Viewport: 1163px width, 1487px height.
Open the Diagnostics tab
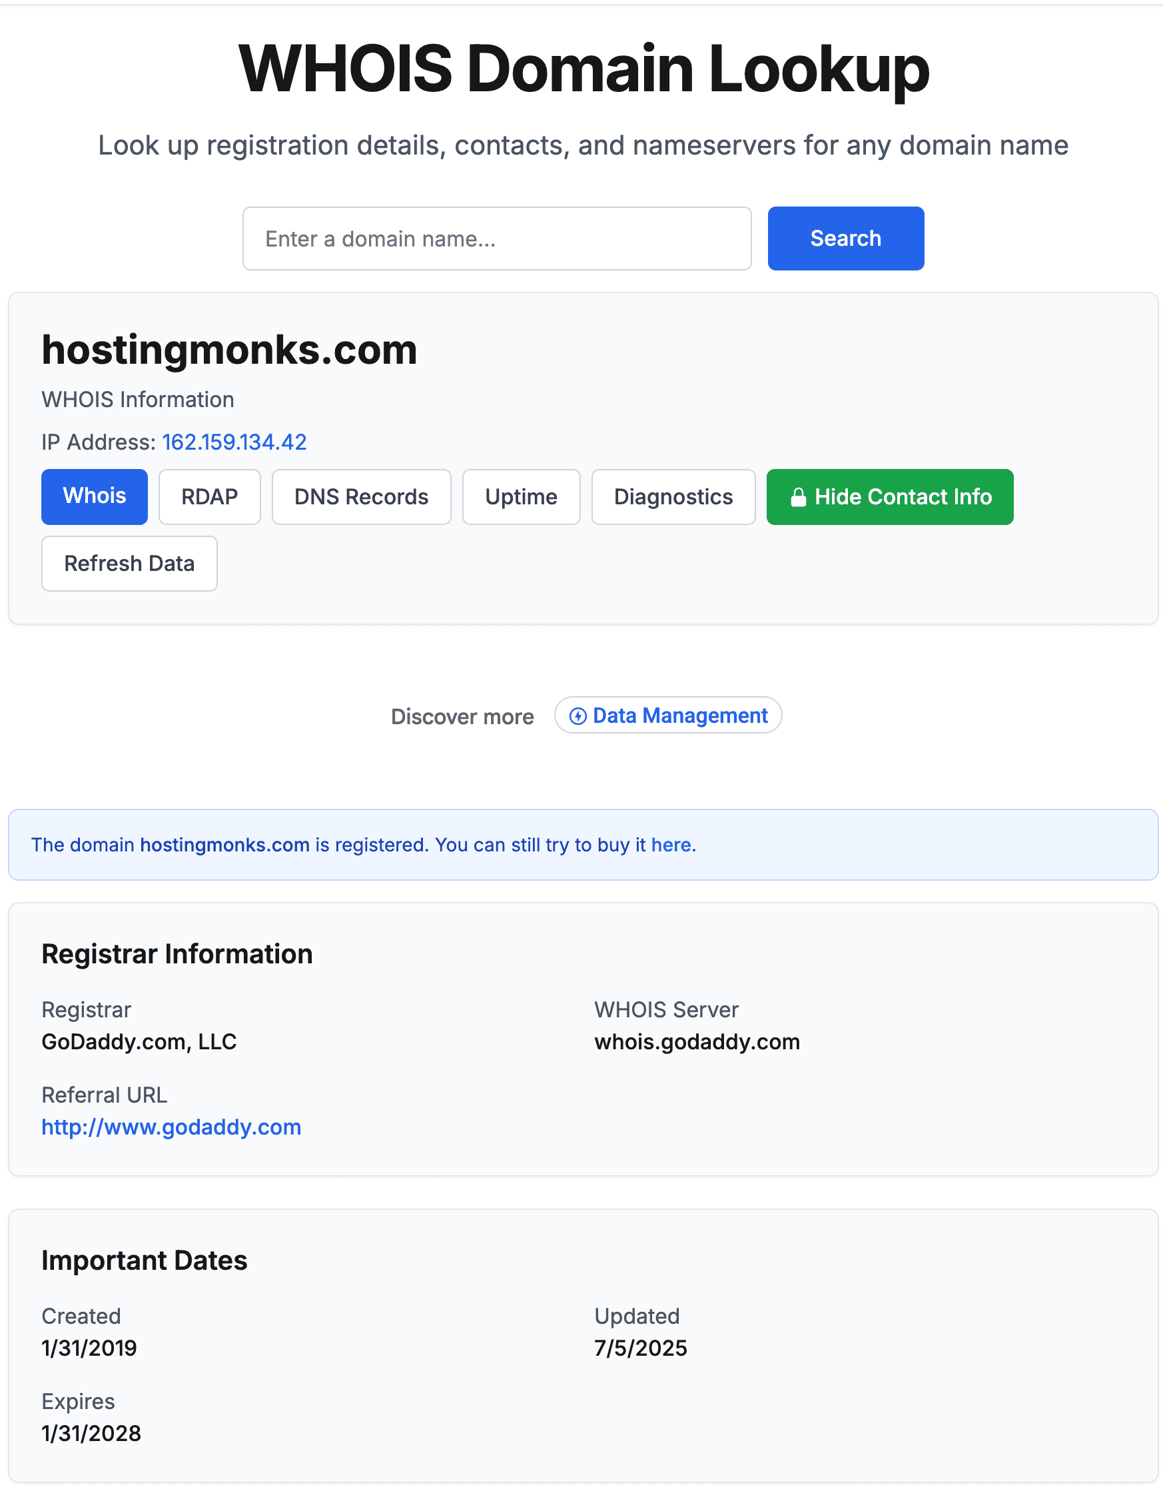tap(673, 496)
